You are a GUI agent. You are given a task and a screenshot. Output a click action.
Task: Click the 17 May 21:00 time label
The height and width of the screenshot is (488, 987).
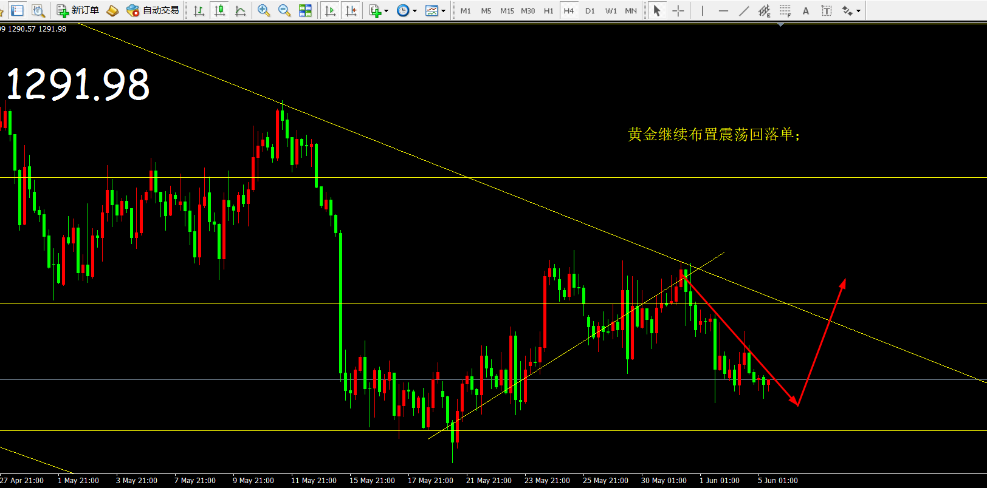click(x=430, y=480)
